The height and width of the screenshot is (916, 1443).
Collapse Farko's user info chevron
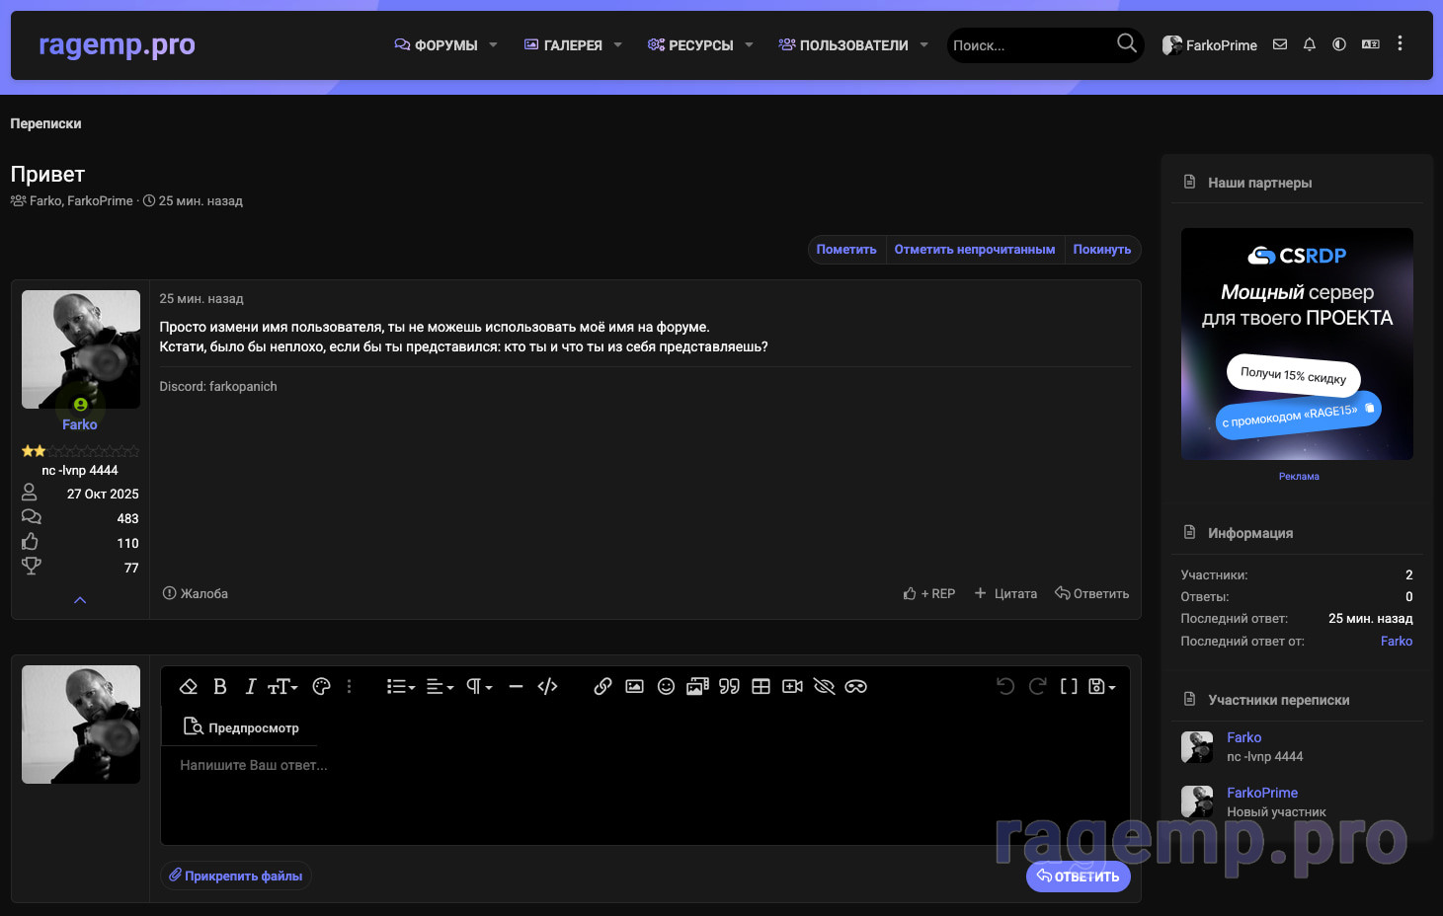pyautogui.click(x=80, y=600)
